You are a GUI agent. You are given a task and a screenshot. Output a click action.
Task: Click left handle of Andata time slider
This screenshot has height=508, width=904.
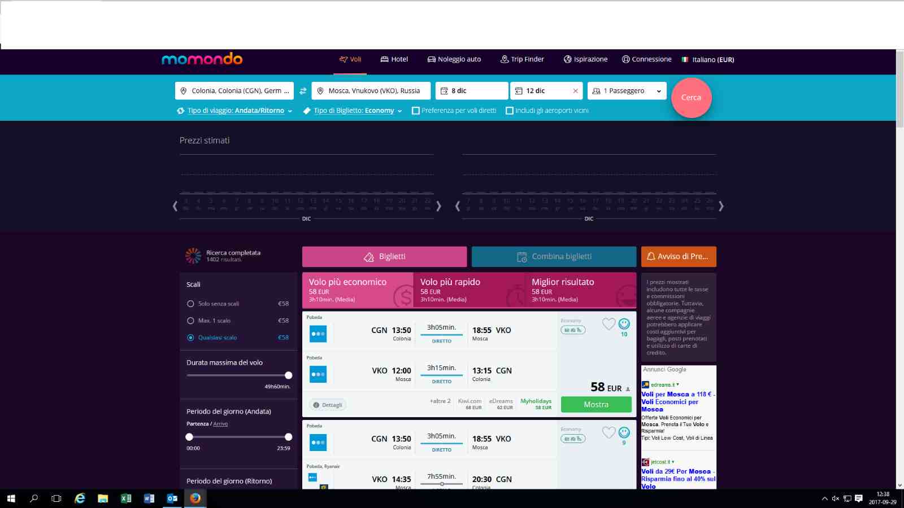pyautogui.click(x=189, y=437)
